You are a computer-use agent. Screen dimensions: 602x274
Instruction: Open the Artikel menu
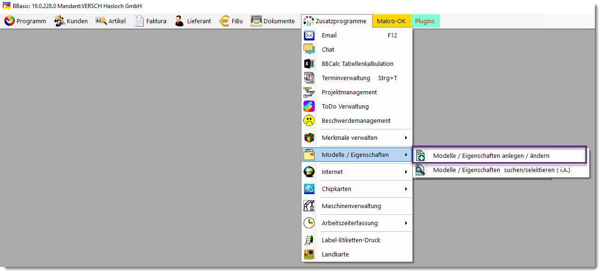(111, 21)
